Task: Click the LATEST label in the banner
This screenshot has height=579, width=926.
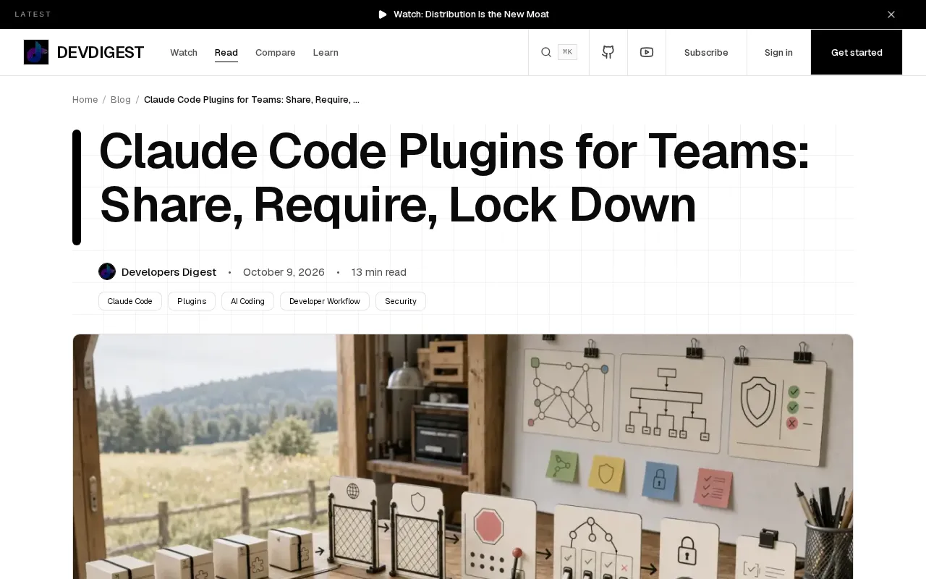Action: 33,14
